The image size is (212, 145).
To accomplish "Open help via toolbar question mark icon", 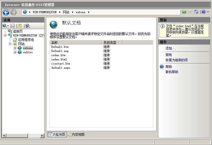I will click(x=204, y=12).
